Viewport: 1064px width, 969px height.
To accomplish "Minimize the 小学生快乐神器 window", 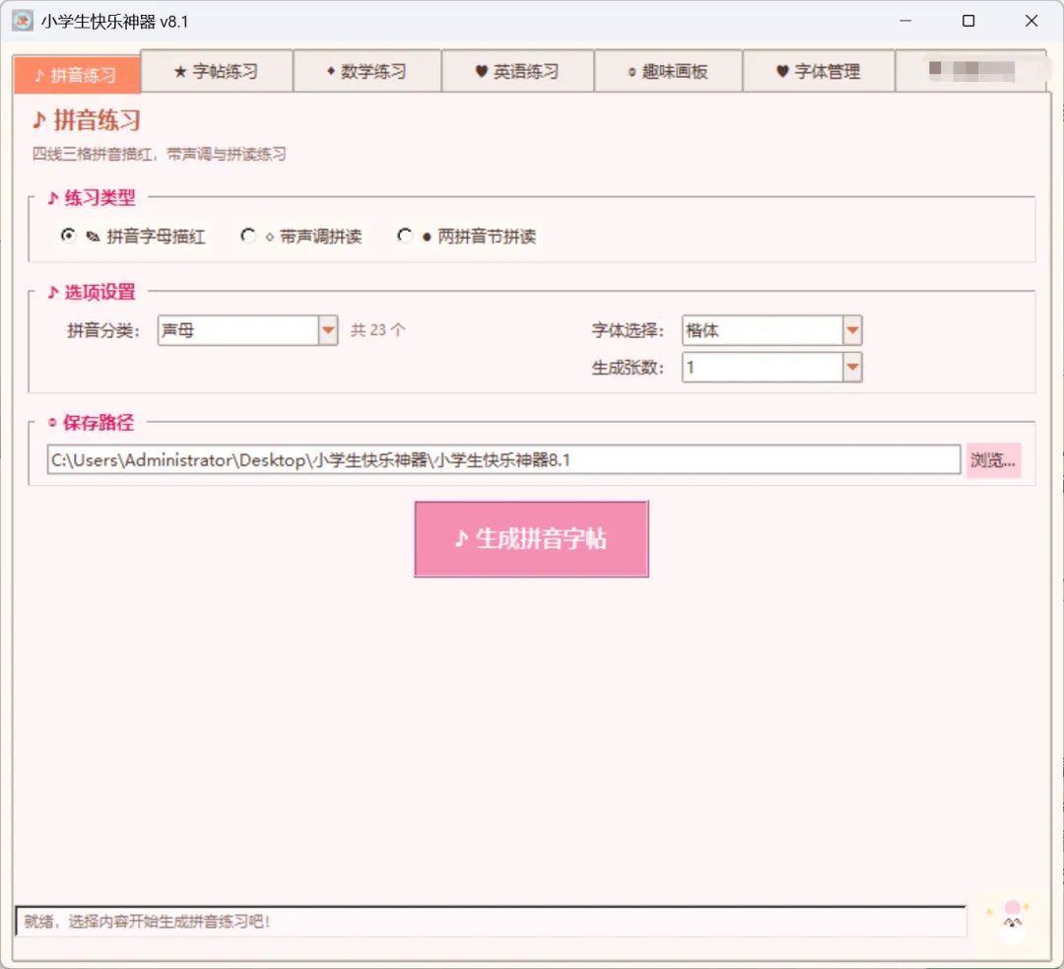I will pos(905,21).
